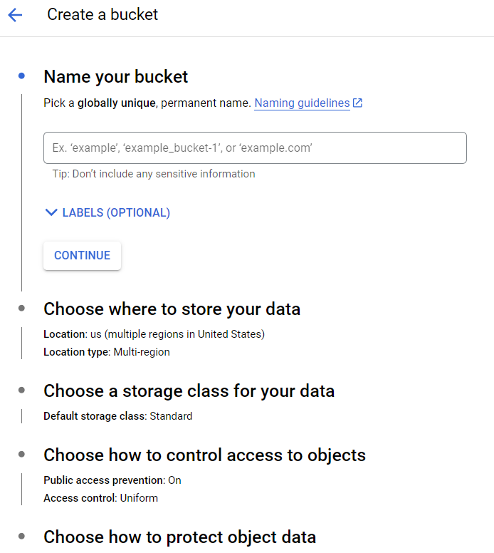Expand the Labels (Optional) chevron
The image size is (494, 553).
[51, 212]
